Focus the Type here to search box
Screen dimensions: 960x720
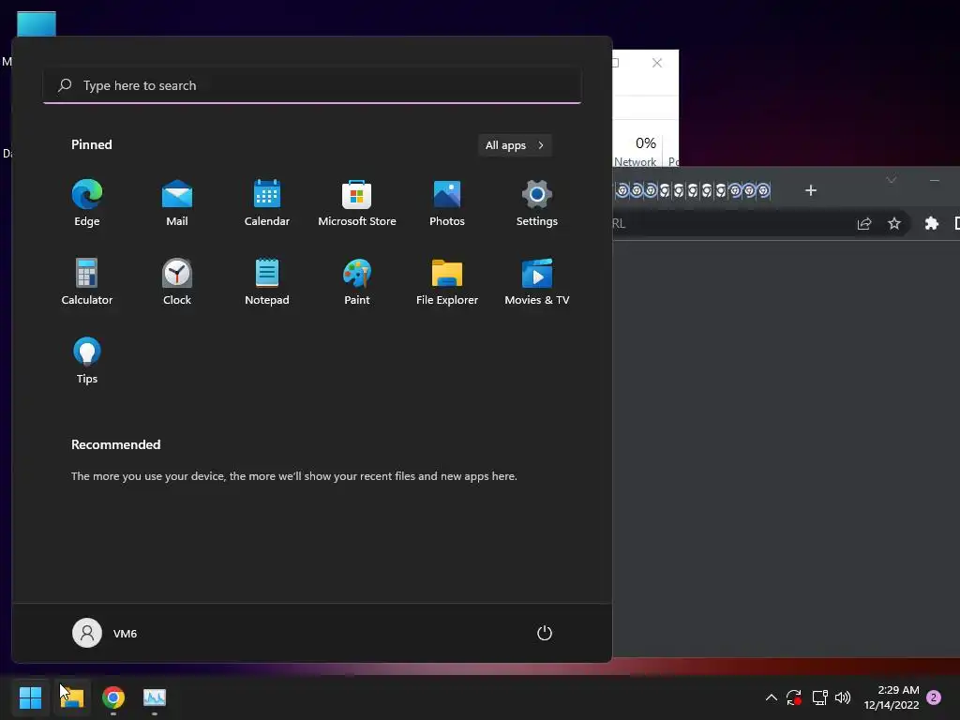point(312,85)
